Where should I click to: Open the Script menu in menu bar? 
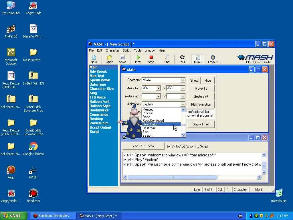[127, 50]
